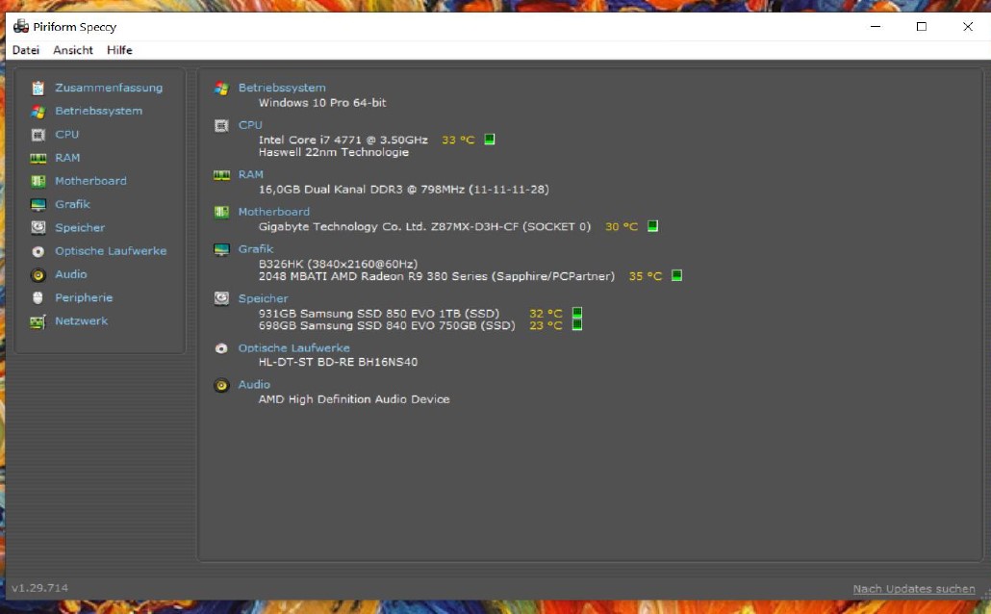Click the CPU heading link in summary
Screen dimensions: 991x614
point(250,125)
